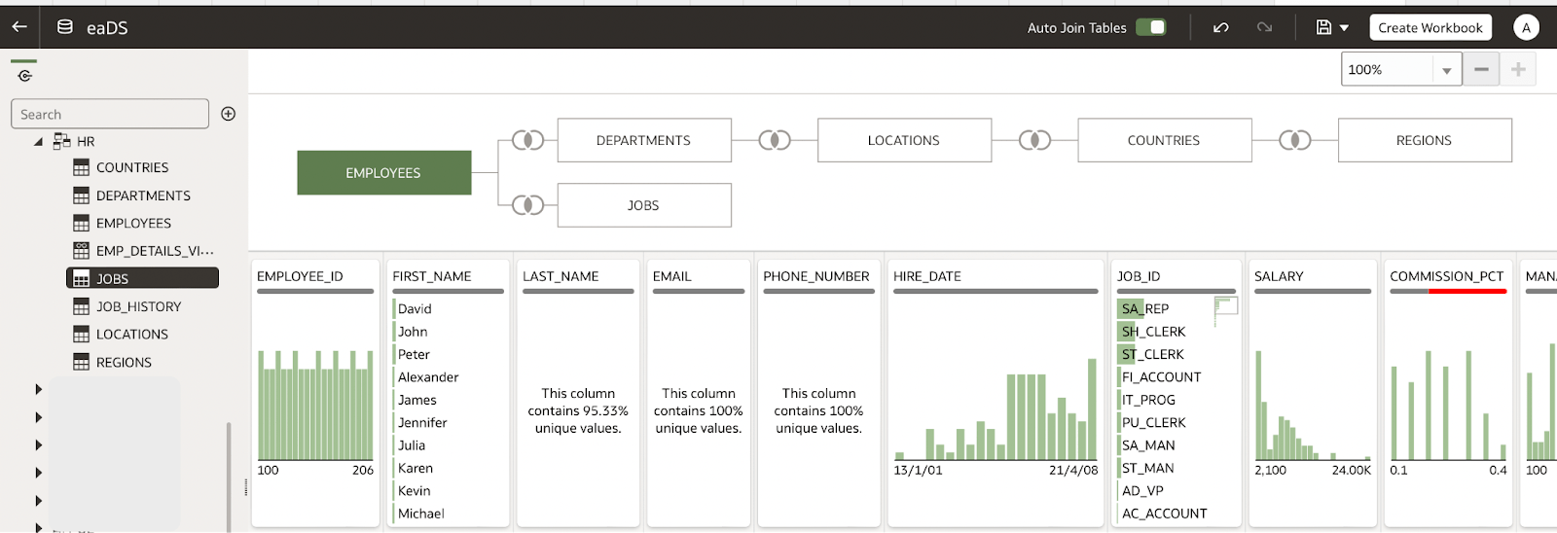
Task: Select SA_REP value in JOB_ID column
Action: click(x=1145, y=308)
